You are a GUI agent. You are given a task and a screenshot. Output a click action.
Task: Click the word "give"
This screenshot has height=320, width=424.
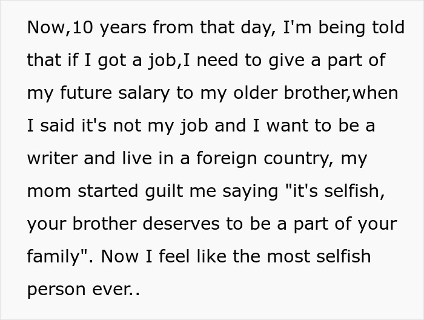[273, 61]
